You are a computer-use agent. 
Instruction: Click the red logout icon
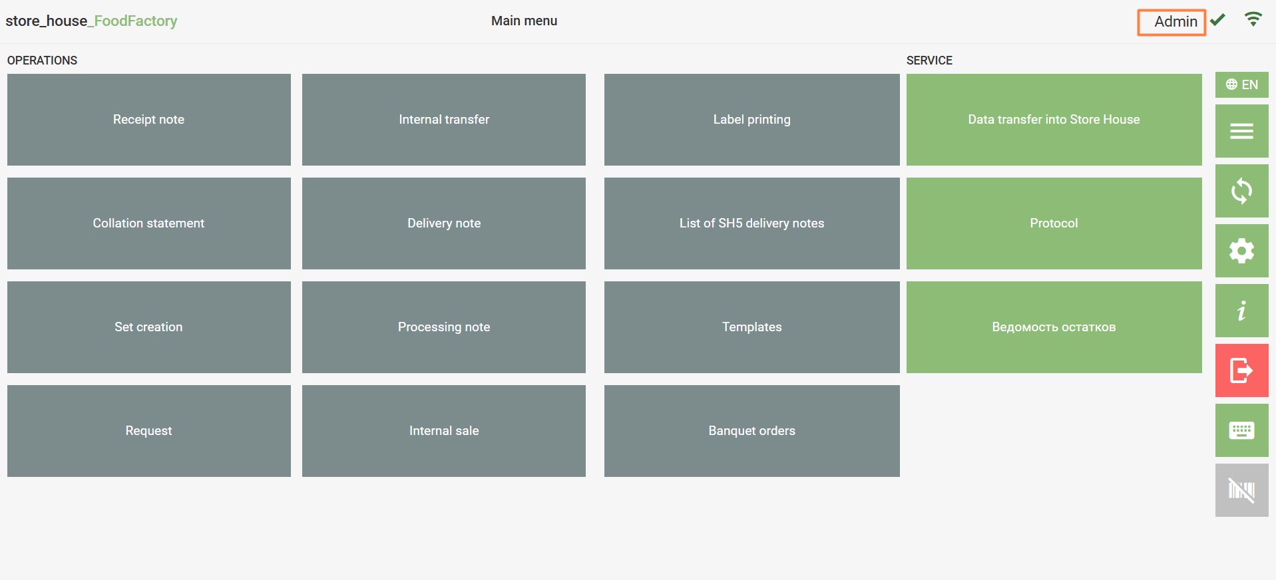1241,370
